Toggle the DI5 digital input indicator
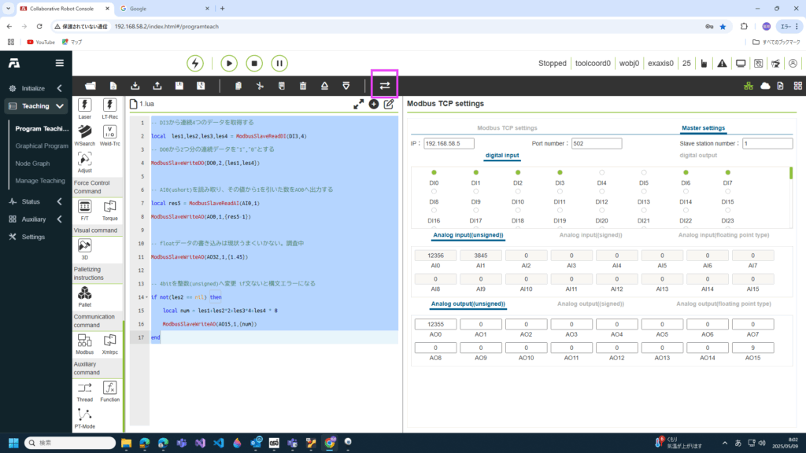The image size is (806, 453). (644, 172)
